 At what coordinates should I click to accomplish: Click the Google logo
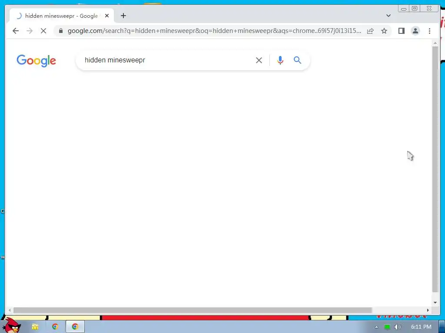pos(37,61)
